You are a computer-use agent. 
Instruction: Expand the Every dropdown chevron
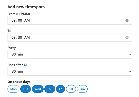tap(130, 54)
